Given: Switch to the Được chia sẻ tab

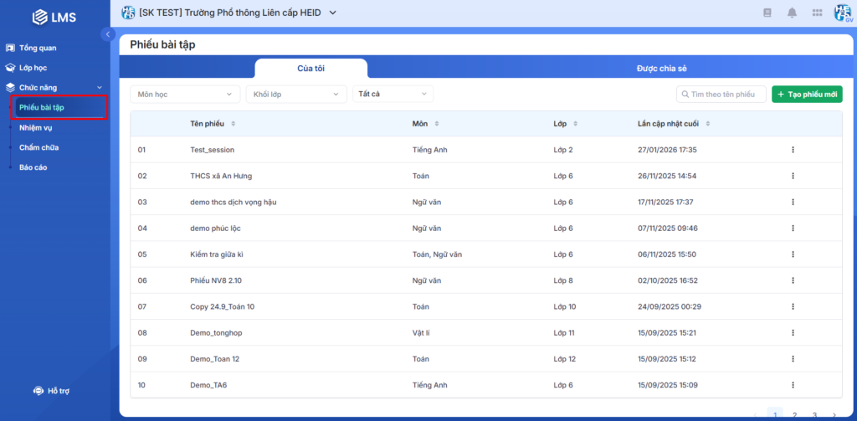Looking at the screenshot, I should (660, 69).
